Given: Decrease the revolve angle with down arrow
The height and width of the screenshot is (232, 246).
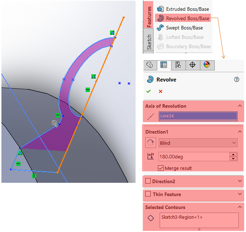Looking at the screenshot, I should tap(233, 159).
